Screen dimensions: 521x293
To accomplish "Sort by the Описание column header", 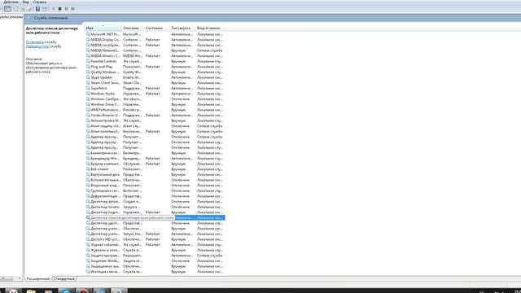I will coord(133,28).
